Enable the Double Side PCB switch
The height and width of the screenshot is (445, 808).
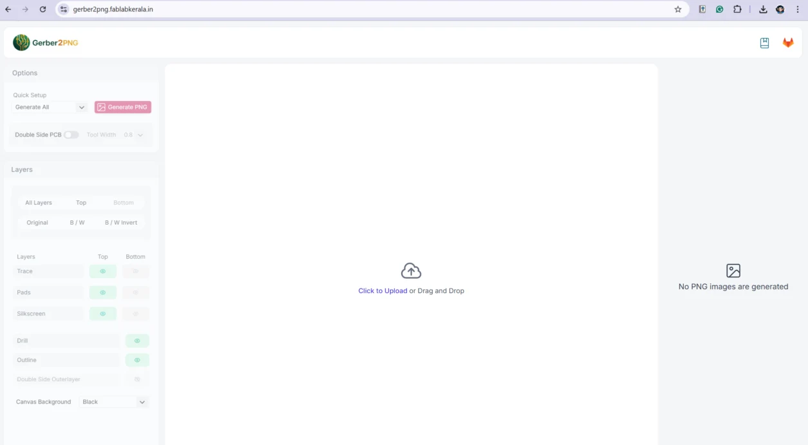click(71, 135)
